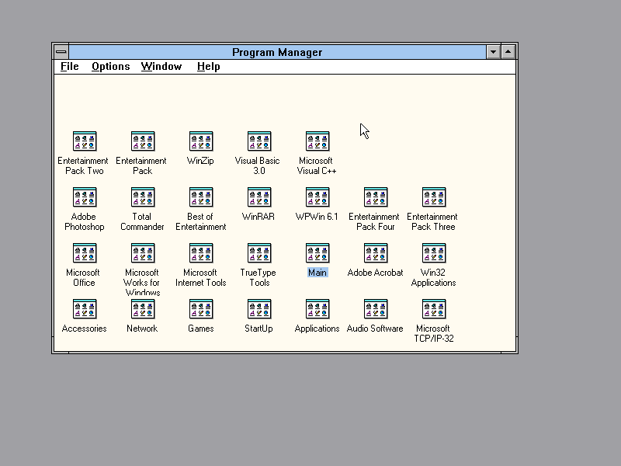Select the TrueType Tools group icon

tap(259, 253)
